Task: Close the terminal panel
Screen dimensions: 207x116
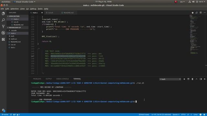Action: click(205, 79)
